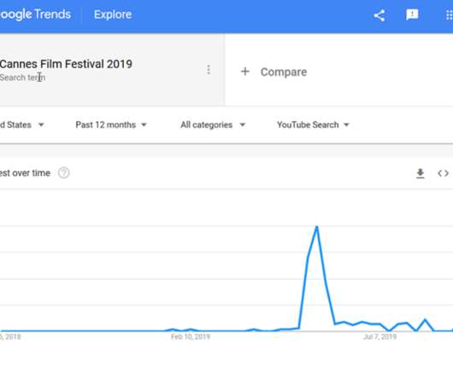Open the YouTube Search type dropdown
453x378 pixels.
[x=313, y=125]
